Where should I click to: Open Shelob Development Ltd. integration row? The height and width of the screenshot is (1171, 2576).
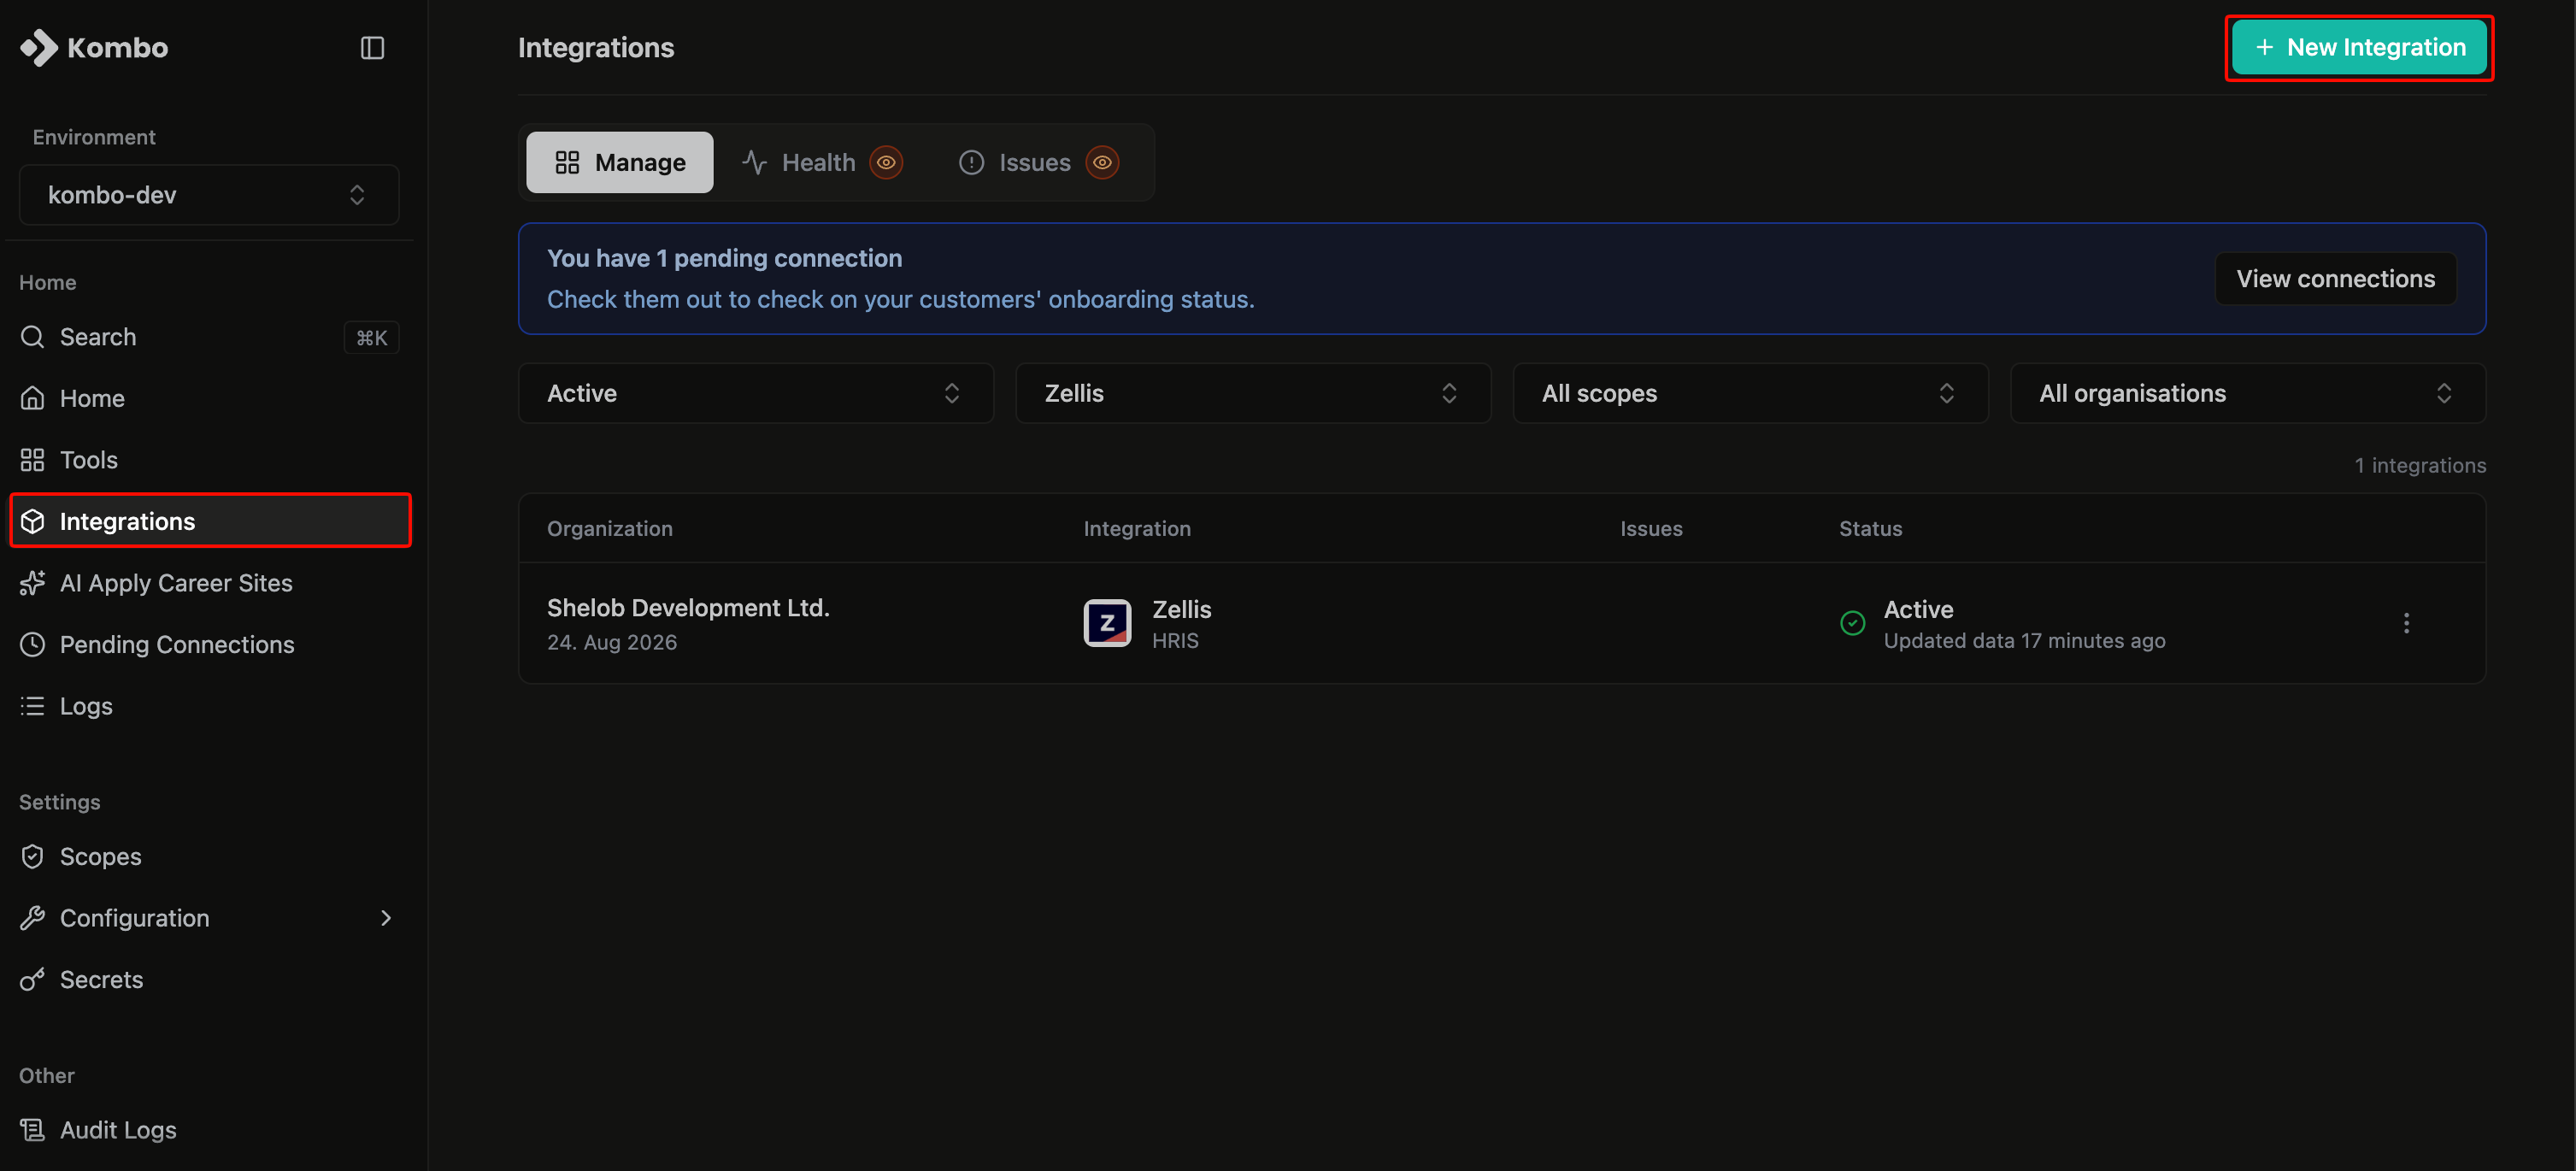click(1502, 623)
